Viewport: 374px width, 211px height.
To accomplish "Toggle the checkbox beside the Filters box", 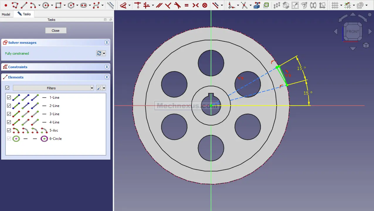I will point(7,88).
